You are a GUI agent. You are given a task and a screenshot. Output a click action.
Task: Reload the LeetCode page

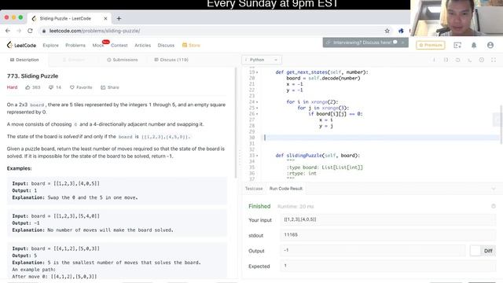[30, 31]
